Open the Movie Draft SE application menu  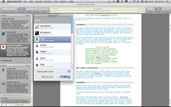pos(14,1)
